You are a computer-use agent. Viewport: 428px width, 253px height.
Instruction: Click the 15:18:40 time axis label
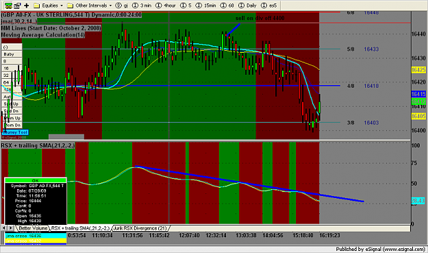[x=303, y=235]
